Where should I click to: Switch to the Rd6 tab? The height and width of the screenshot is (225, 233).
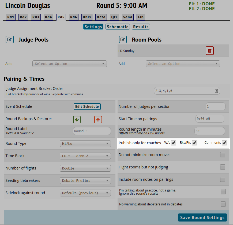pos(74,17)
